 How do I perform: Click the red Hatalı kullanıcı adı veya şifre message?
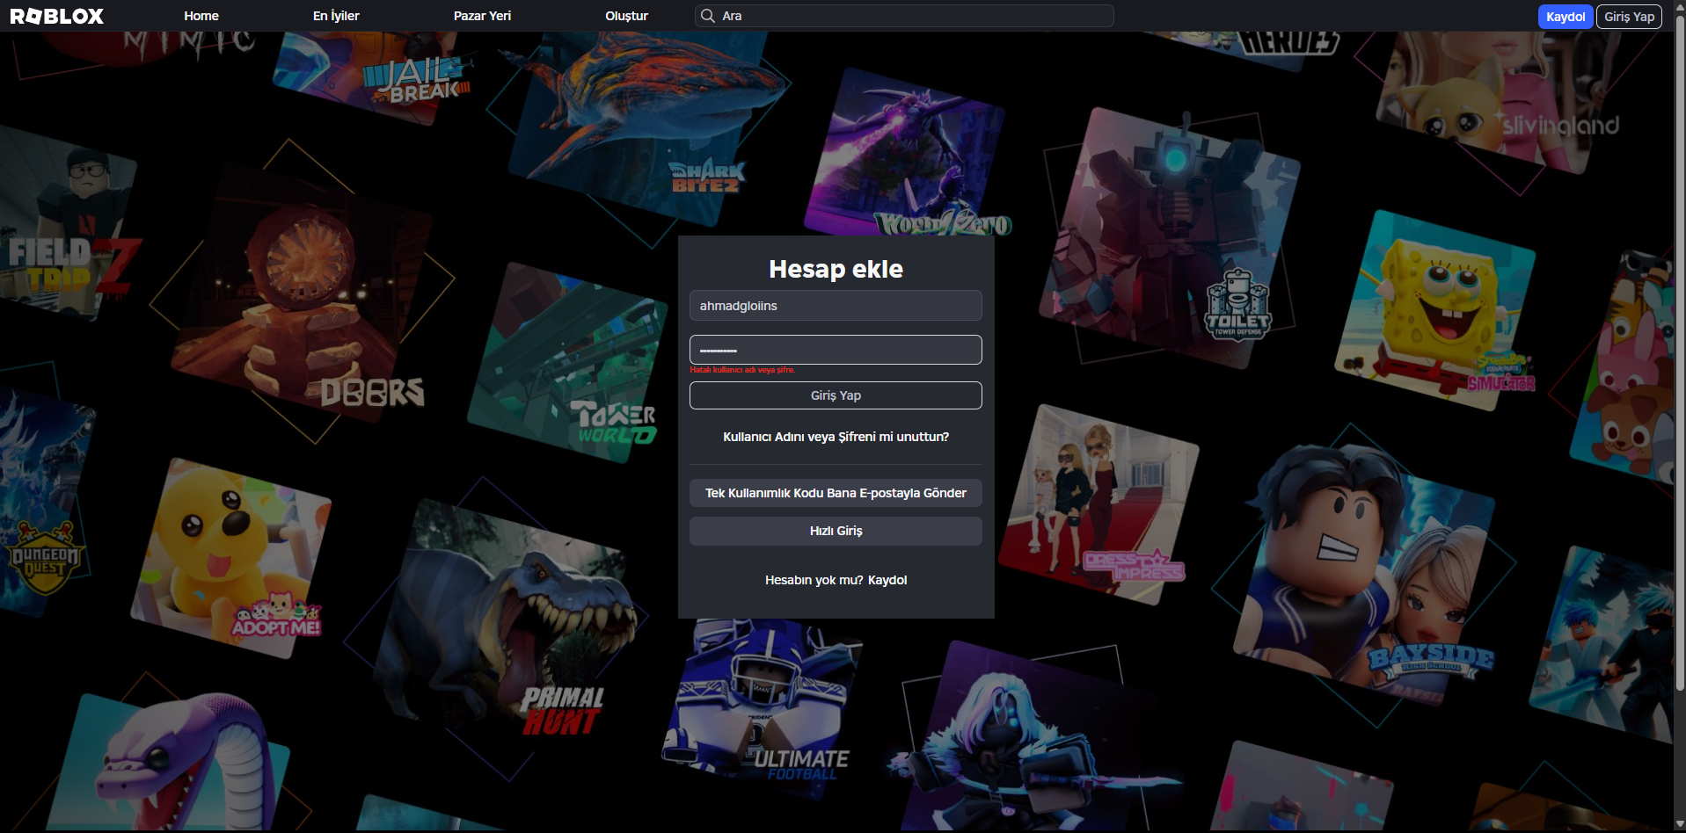[x=742, y=370]
